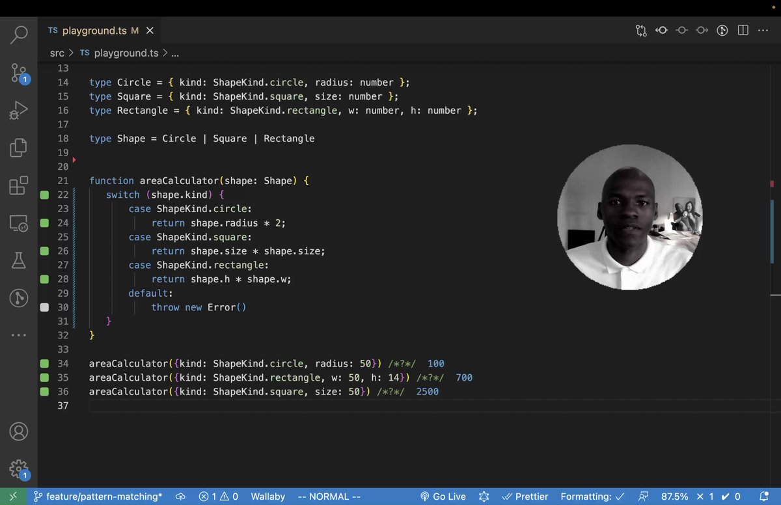Split the editor to the right
Viewport: 781px width, 505px height.
(x=743, y=31)
